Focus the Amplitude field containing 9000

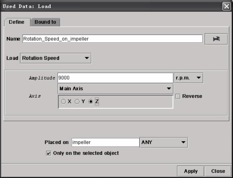(x=115, y=78)
